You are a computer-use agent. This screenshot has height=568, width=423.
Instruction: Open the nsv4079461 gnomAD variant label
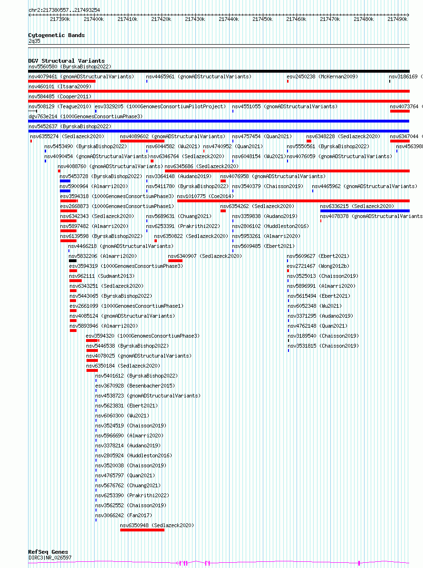pyautogui.click(x=81, y=77)
